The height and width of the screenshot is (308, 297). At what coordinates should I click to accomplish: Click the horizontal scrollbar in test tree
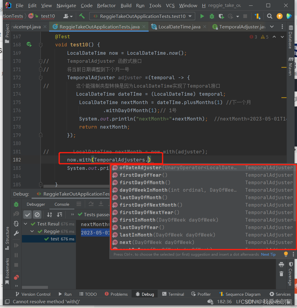(35, 287)
